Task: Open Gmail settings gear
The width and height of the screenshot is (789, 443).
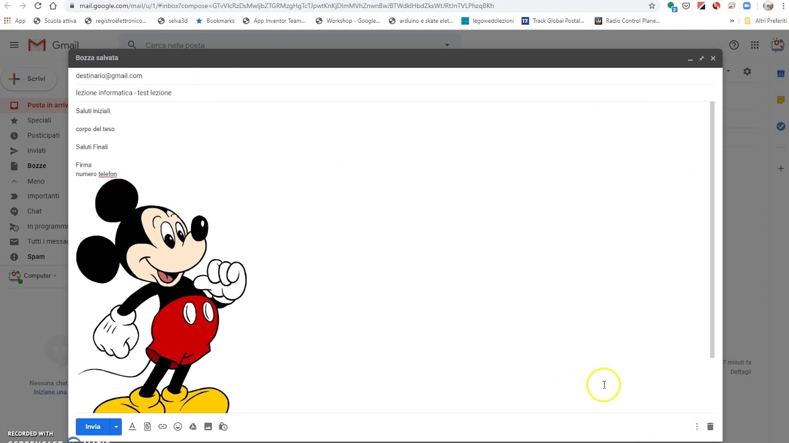Action: point(747,71)
